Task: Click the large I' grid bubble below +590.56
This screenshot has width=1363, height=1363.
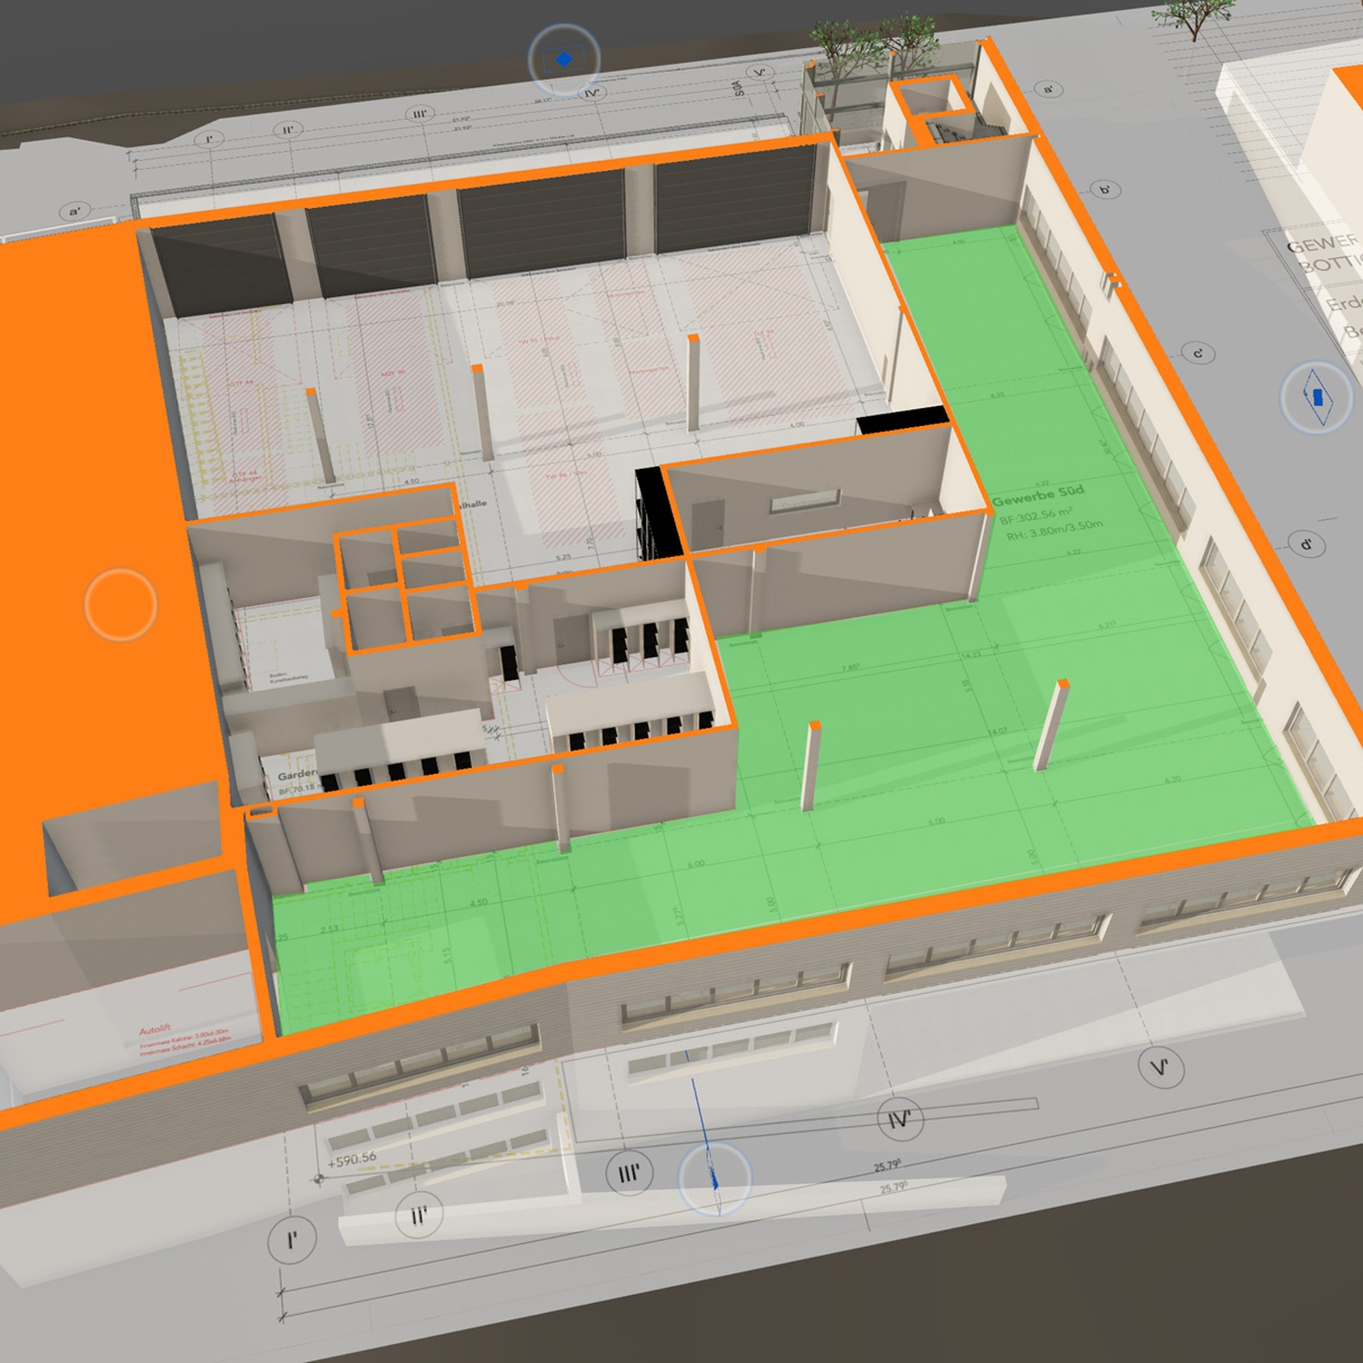Action: [x=292, y=1240]
